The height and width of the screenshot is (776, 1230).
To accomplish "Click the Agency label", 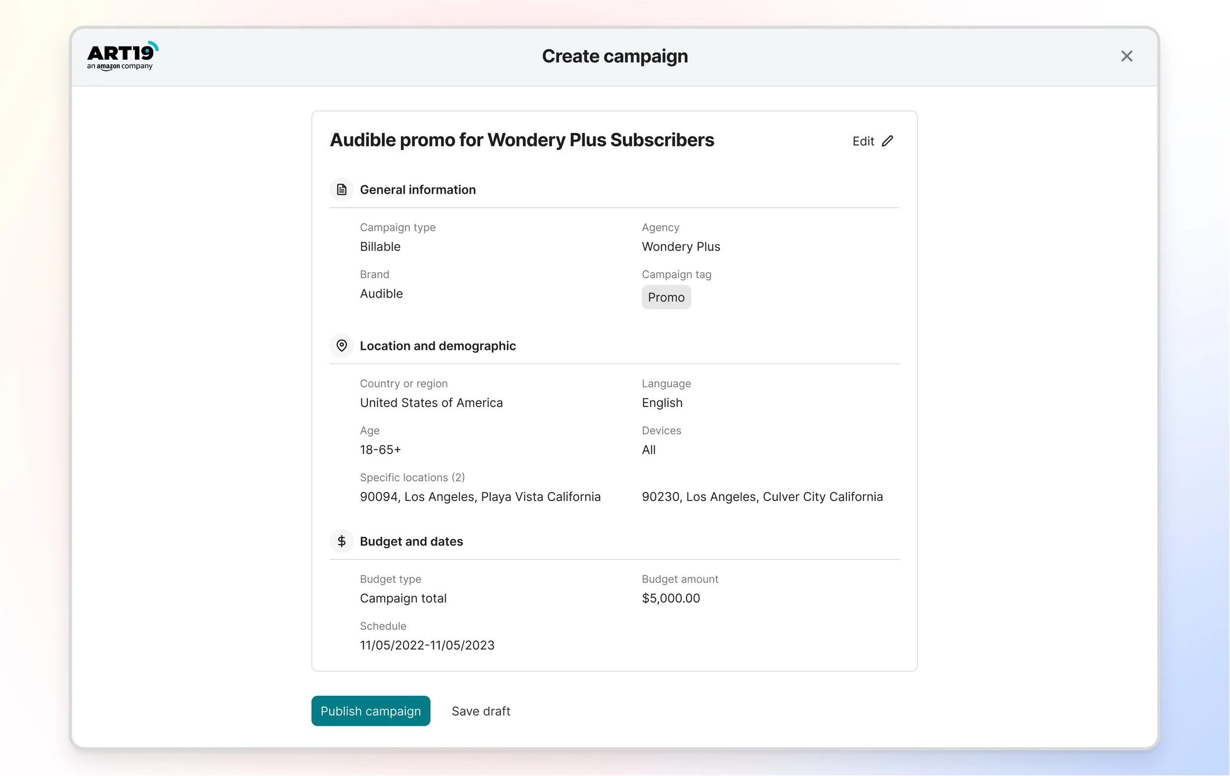I will coord(660,228).
